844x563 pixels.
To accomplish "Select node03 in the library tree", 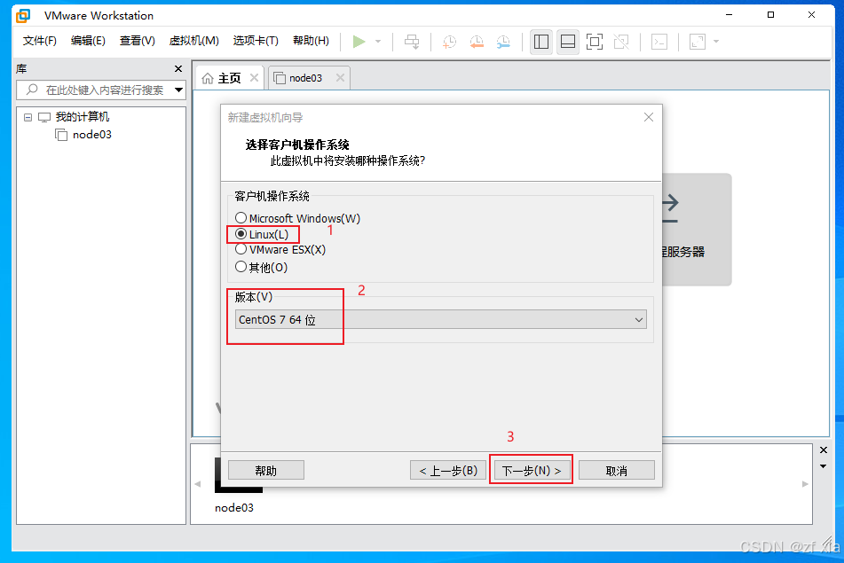I will (92, 135).
